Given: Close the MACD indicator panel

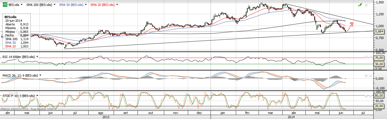Looking at the screenshot, I should pyautogui.click(x=370, y=76).
